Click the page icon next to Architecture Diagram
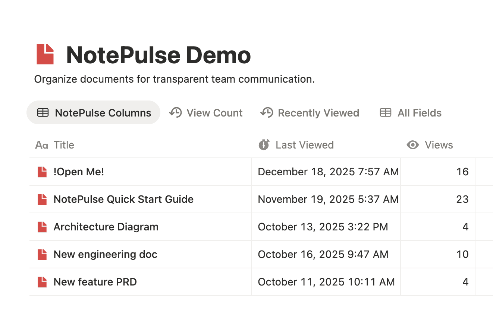This screenshot has height=335, width=493. coord(42,227)
